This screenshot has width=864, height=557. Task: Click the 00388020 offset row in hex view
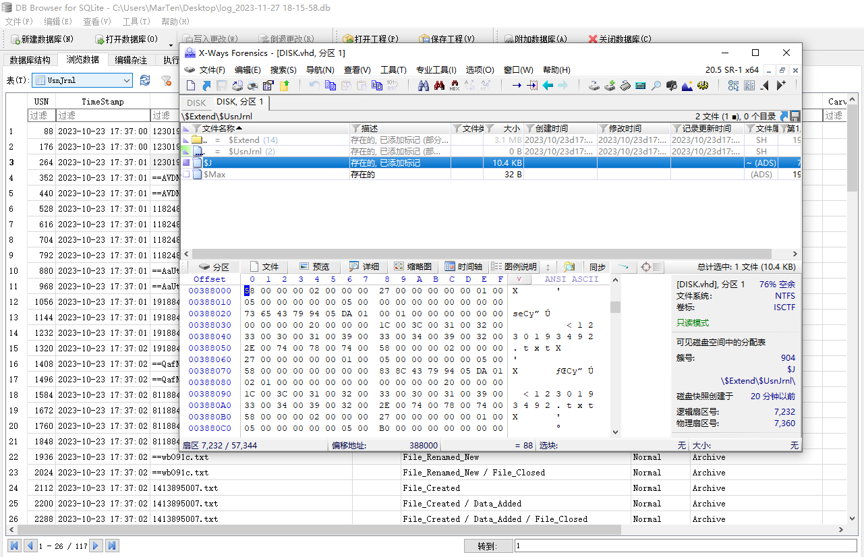pos(210,314)
